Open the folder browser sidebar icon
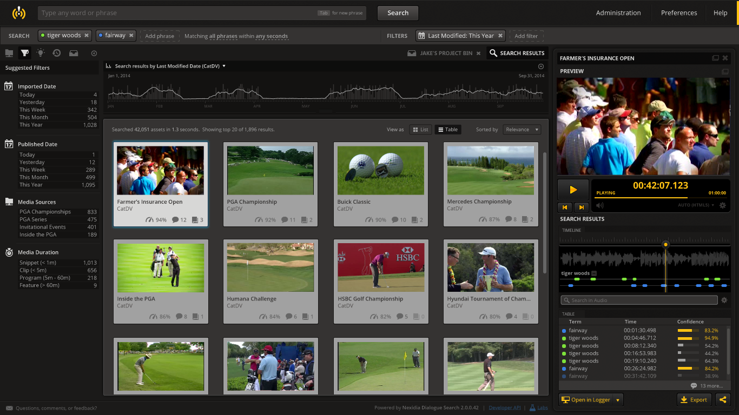This screenshot has height=415, width=739. (x=9, y=53)
